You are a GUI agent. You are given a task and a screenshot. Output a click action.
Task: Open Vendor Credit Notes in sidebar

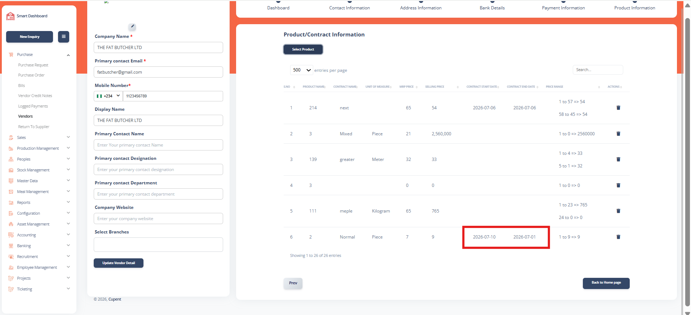(35, 96)
